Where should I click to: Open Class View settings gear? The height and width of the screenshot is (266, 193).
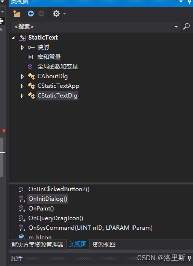pyautogui.click(x=56, y=14)
